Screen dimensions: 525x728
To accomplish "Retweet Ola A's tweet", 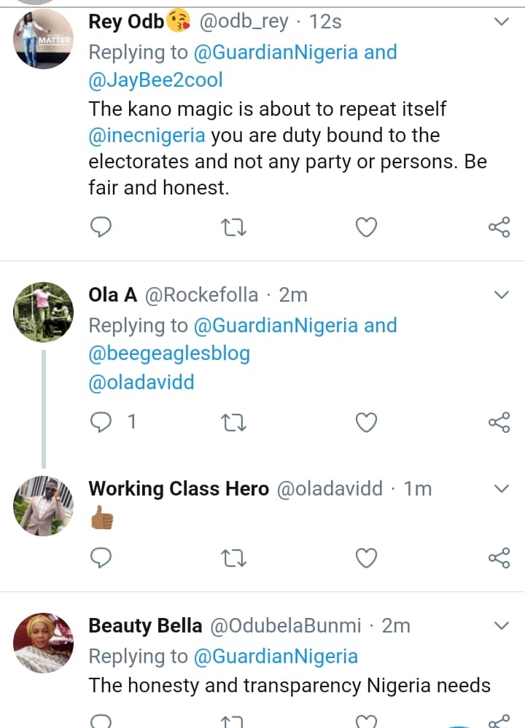I will pos(233,422).
